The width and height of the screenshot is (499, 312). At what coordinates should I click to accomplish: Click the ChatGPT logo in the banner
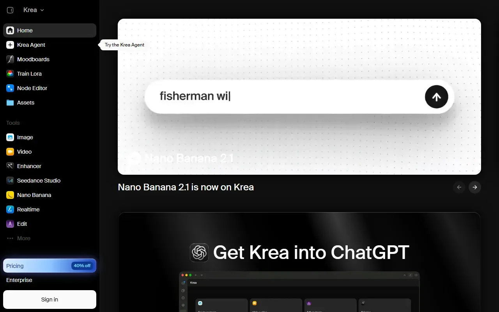pyautogui.click(x=199, y=253)
